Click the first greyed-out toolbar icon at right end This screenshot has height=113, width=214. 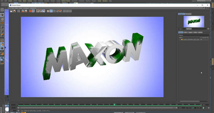click(x=64, y=11)
